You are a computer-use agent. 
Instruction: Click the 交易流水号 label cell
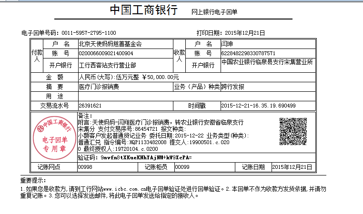pos(54,106)
